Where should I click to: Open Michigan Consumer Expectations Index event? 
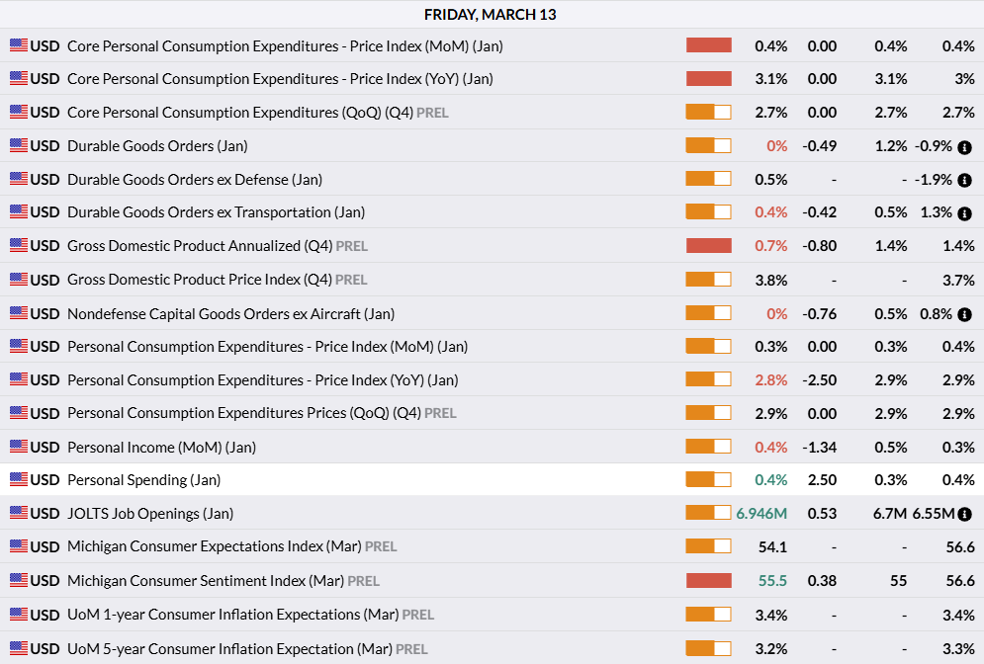pos(215,546)
